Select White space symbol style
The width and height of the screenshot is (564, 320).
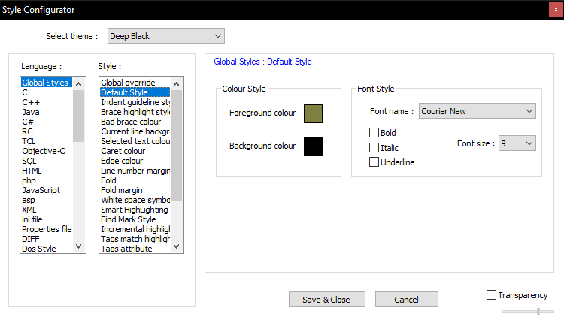[x=135, y=200]
